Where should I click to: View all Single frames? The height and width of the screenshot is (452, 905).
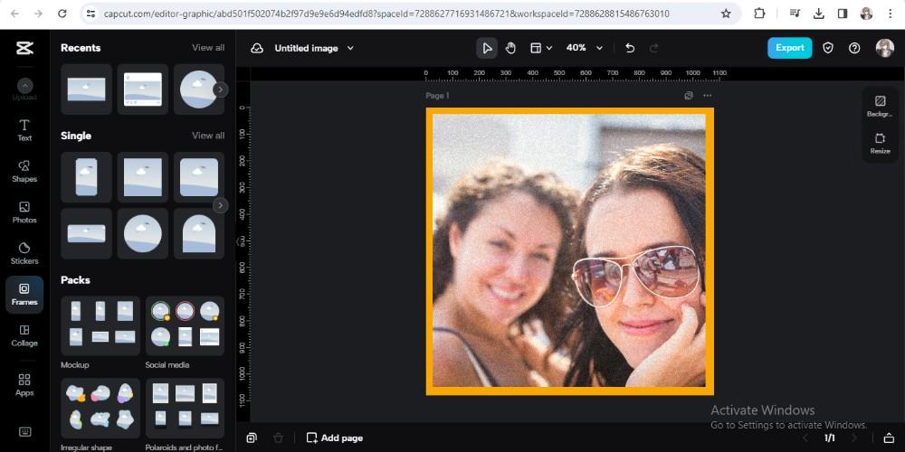click(208, 136)
